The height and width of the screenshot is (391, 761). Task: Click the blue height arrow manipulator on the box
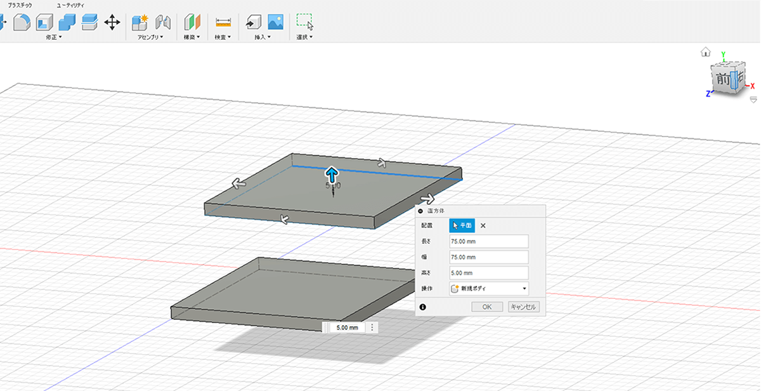pos(332,174)
